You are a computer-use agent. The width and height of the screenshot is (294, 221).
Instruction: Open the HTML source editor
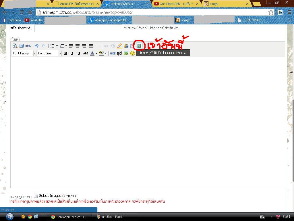(28, 46)
